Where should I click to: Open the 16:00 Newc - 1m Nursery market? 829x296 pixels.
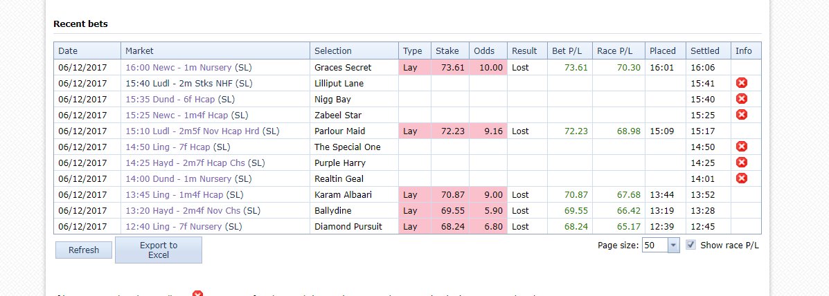pyautogui.click(x=179, y=68)
